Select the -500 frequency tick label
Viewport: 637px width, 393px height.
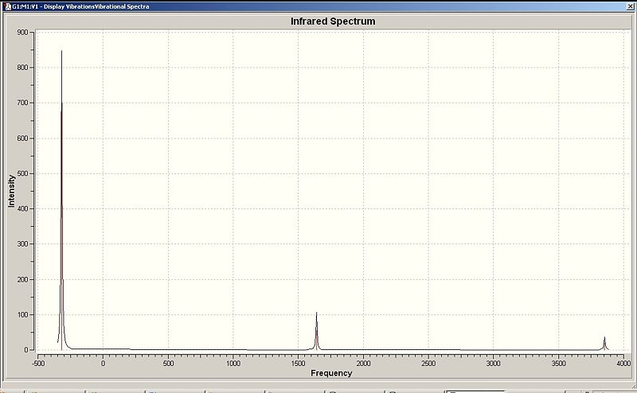38,364
